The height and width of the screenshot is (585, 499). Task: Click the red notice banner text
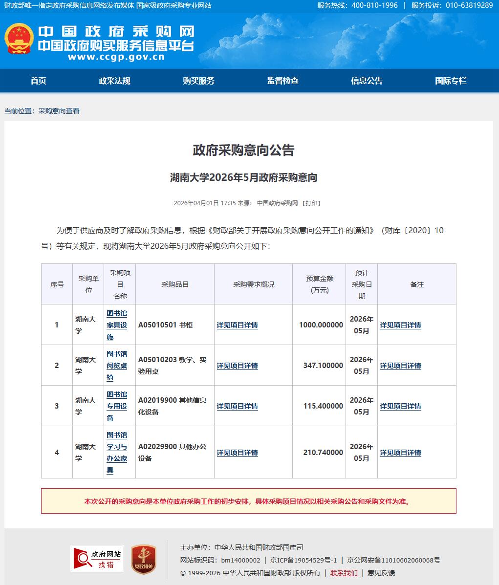(x=248, y=501)
